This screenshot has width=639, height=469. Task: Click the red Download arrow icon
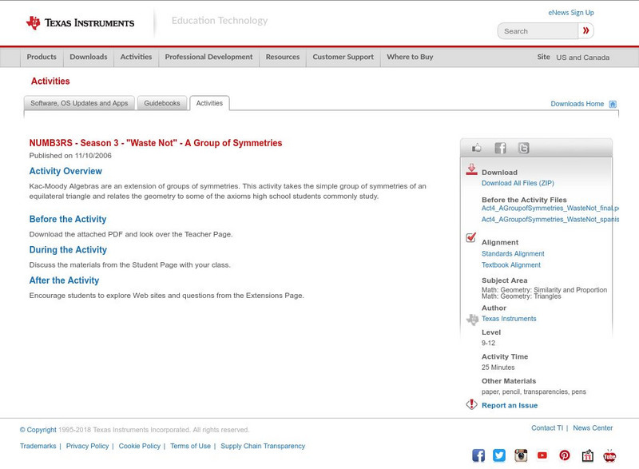473,170
